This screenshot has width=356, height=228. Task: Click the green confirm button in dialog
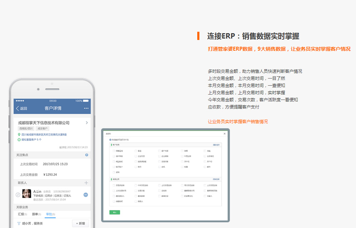115,212
